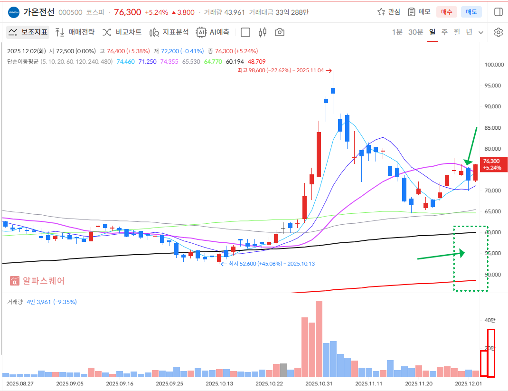This screenshot has height=391, width=508.
Task: Open chart settings gear icon
Action: pyautogui.click(x=498, y=32)
